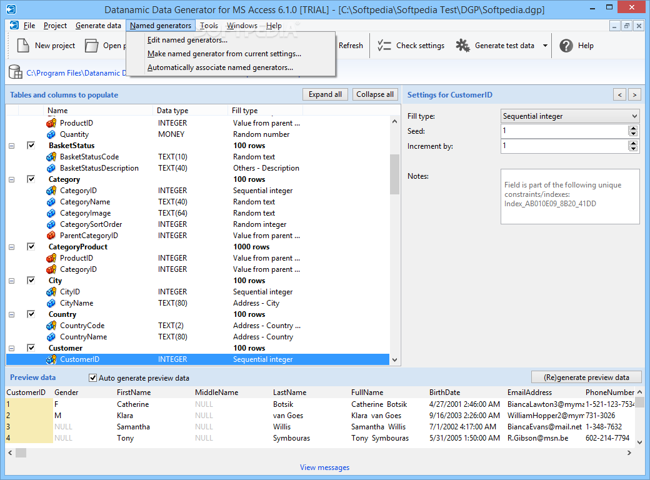Open Generate test data dropdown arrow
The height and width of the screenshot is (480, 650).
coord(545,46)
